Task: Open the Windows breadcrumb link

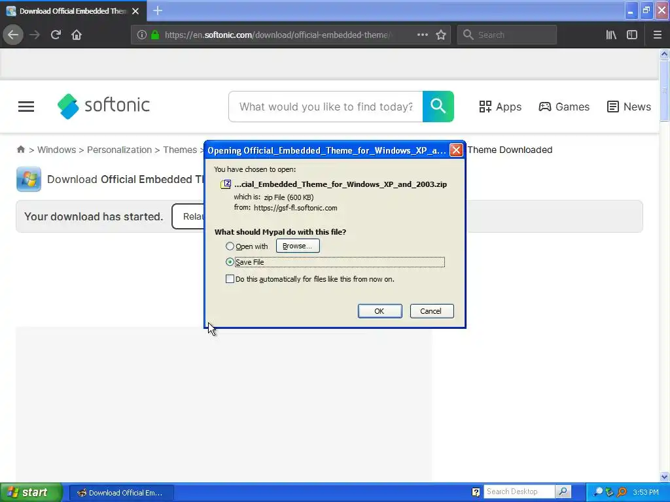Action: (56, 150)
